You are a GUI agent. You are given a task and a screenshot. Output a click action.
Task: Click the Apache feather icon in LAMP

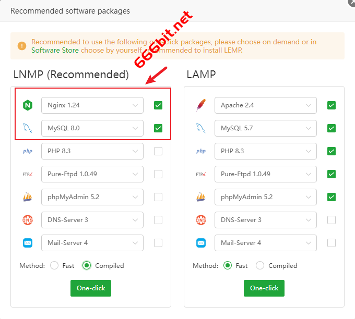click(201, 105)
